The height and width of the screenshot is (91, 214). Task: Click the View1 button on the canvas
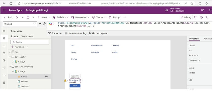(x=75, y=86)
